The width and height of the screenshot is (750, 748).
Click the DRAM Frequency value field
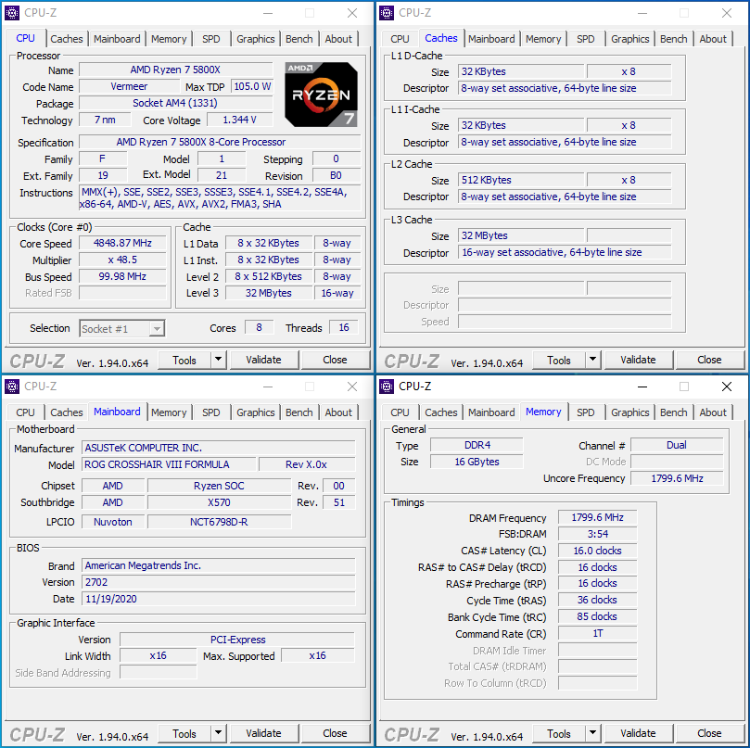coord(597,517)
